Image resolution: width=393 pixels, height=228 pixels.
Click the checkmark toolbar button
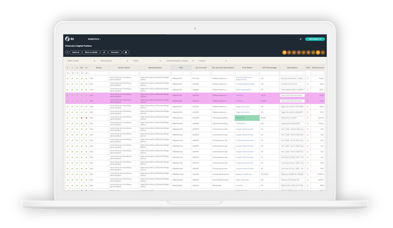[104, 52]
